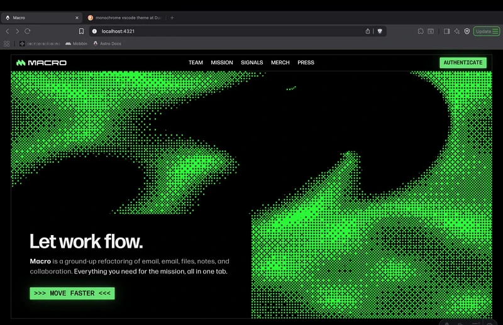This screenshot has height=325, width=503.
Task: Toggle the browser sidebar panel
Action: (446, 31)
